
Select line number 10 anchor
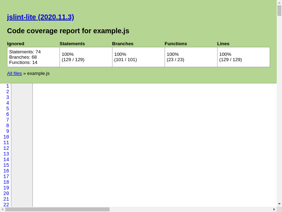click(6, 137)
